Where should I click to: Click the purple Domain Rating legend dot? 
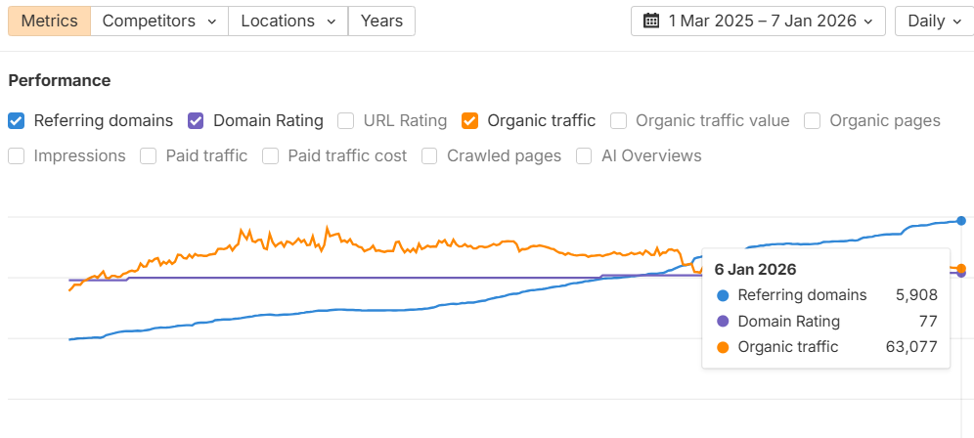[723, 321]
